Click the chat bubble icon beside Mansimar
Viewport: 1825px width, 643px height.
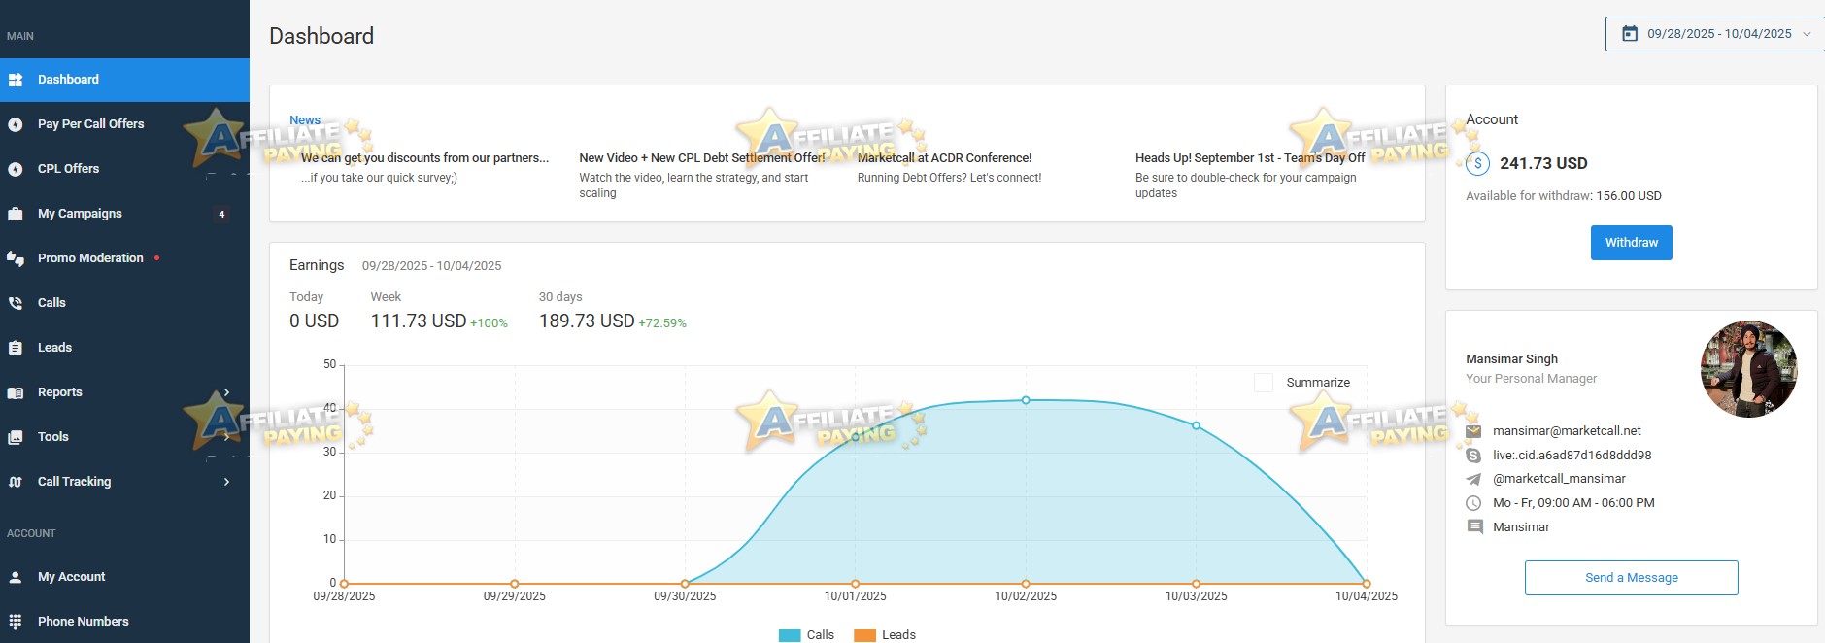[1474, 527]
